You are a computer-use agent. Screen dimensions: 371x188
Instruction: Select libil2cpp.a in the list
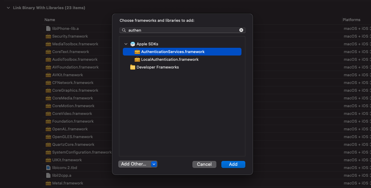coord(61,175)
